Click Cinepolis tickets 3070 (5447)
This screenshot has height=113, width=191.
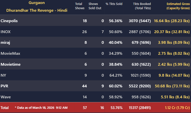(x=140, y=21)
